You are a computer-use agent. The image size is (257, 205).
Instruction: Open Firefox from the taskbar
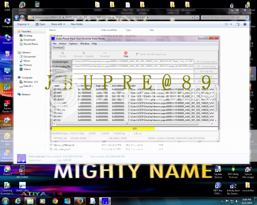(79, 200)
